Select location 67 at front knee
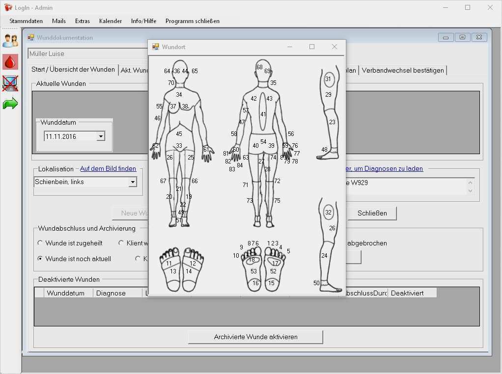This screenshot has height=374, width=502. [163, 181]
